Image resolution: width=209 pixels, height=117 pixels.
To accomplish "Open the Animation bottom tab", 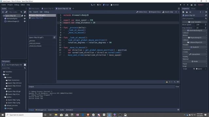I will click(x=70, y=110).
